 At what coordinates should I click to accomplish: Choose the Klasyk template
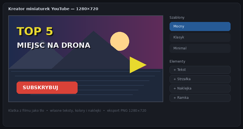pos(200,37)
